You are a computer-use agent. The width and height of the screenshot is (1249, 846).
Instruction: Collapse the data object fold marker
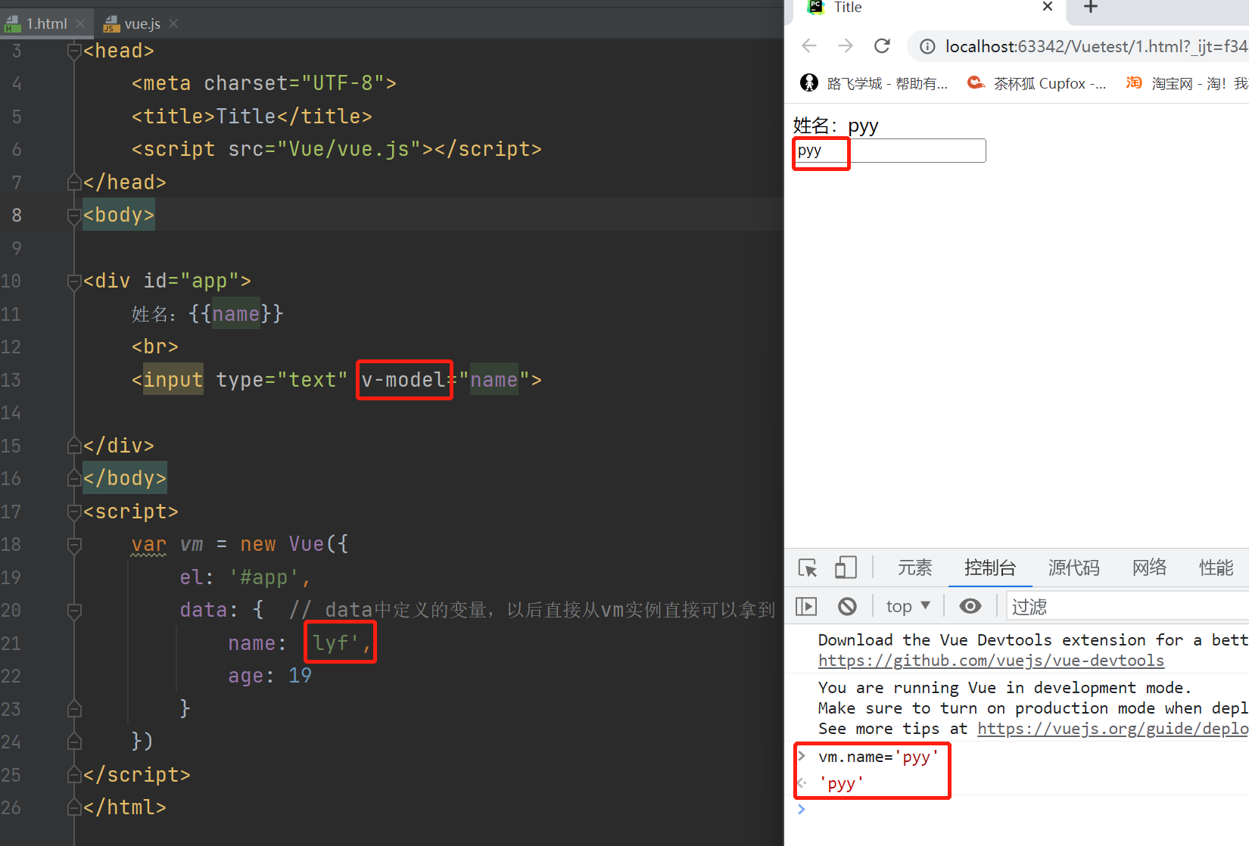pos(74,610)
